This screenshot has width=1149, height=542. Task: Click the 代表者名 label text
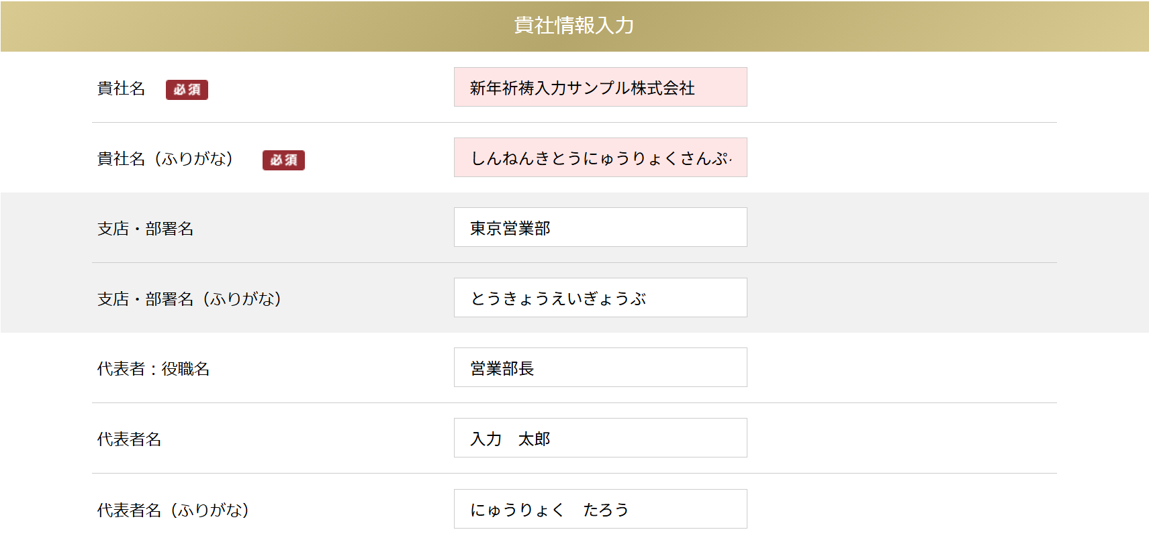coord(129,439)
